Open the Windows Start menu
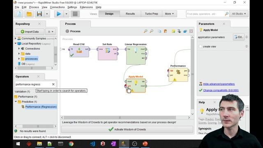The image size is (263, 148). (x=18, y=144)
